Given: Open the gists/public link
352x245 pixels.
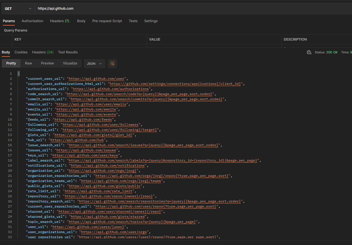Looking at the screenshot, I should [105, 186].
